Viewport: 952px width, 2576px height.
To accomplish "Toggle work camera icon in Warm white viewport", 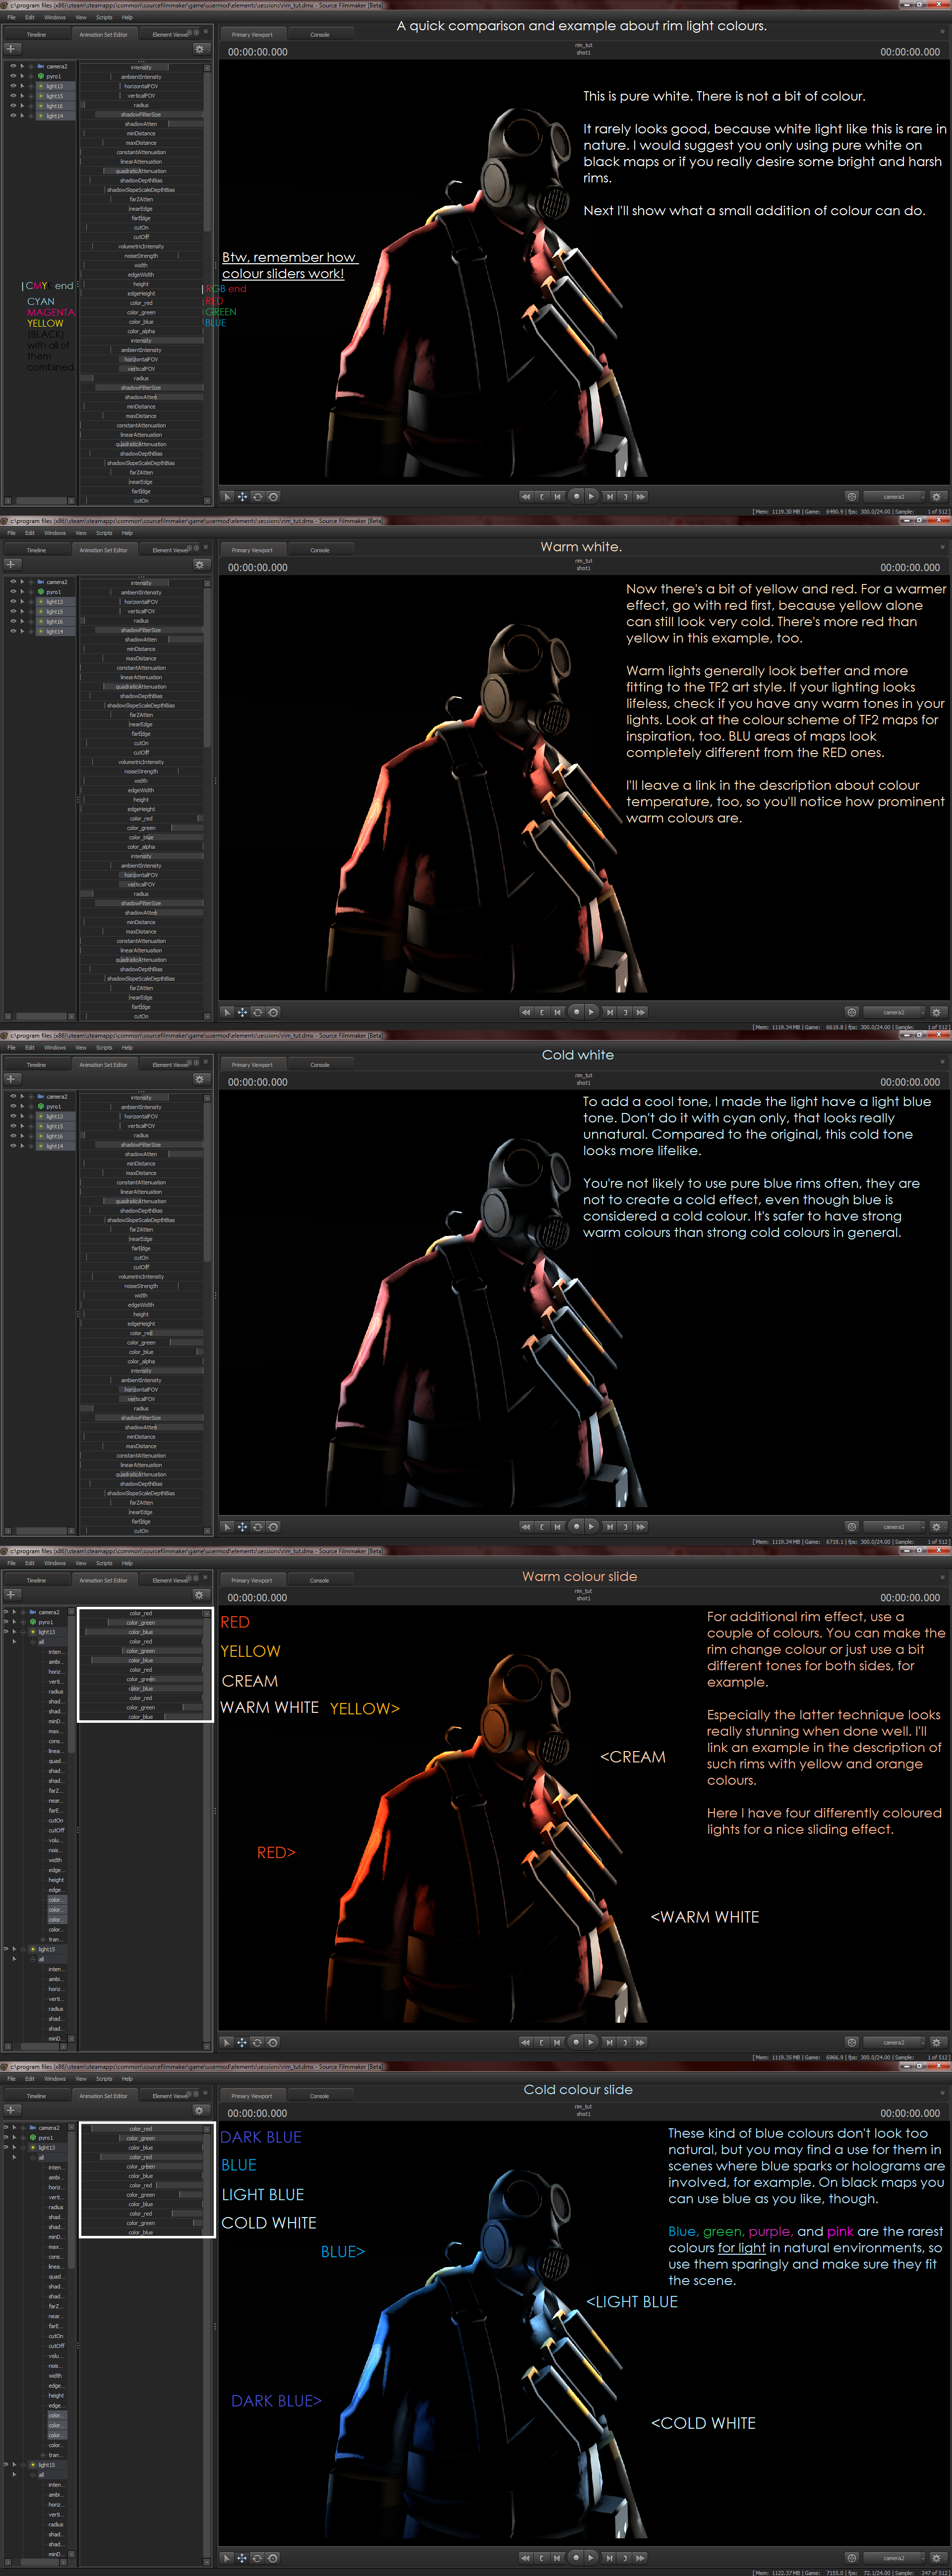I will [x=851, y=1012].
